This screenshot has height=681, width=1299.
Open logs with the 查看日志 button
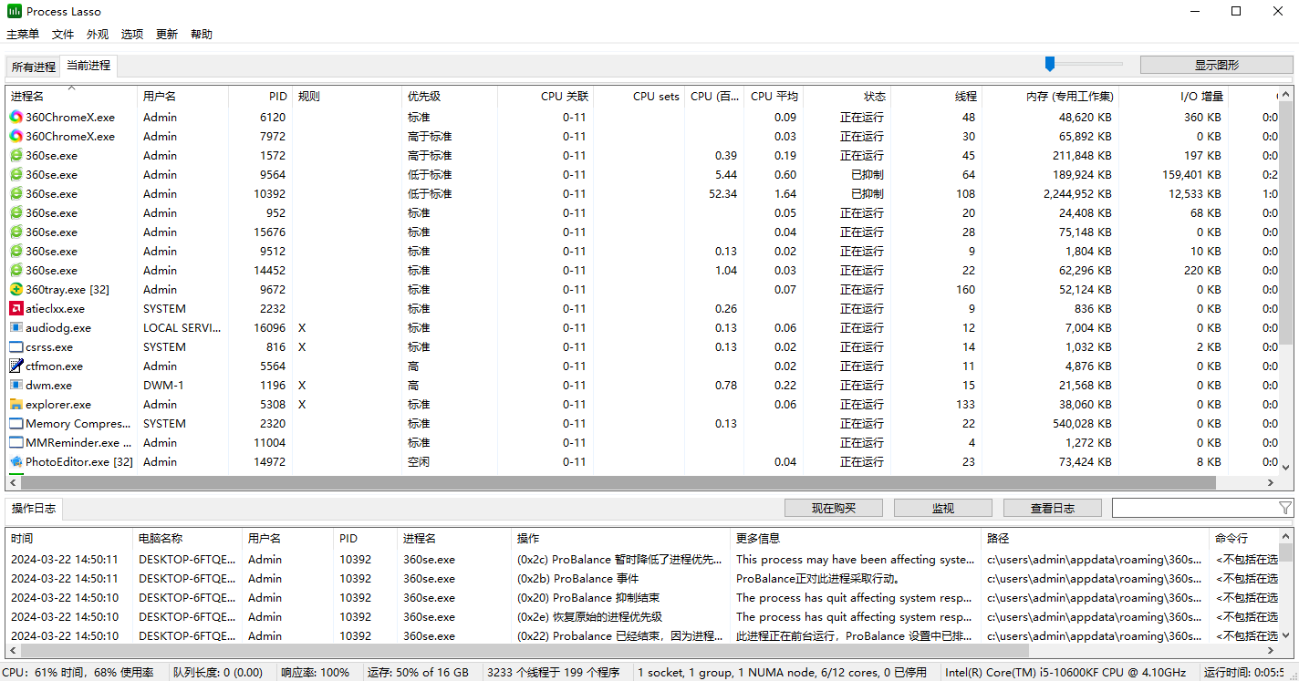tap(1053, 508)
